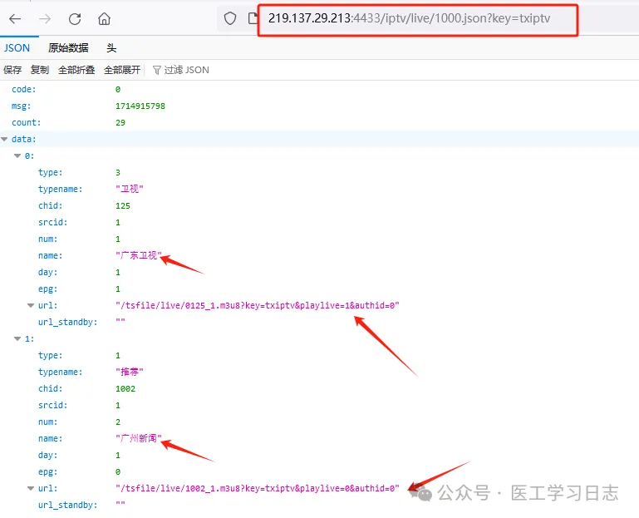This screenshot has height=518, width=639.
Task: Reload the page
Action: click(75, 19)
